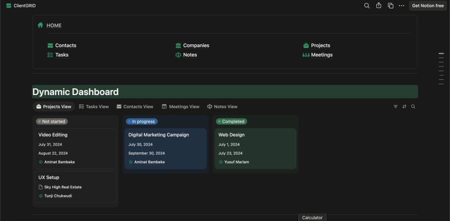Click the Companies bank building icon
450x221 pixels.
[178, 46]
